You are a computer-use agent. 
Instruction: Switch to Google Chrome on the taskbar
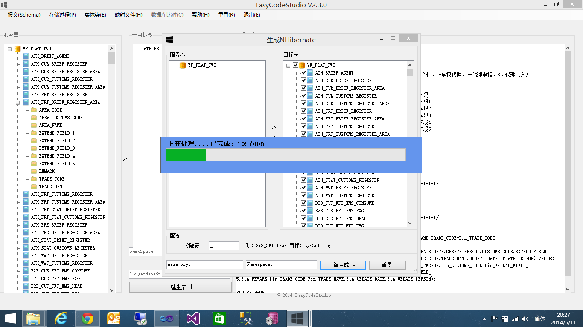88,318
